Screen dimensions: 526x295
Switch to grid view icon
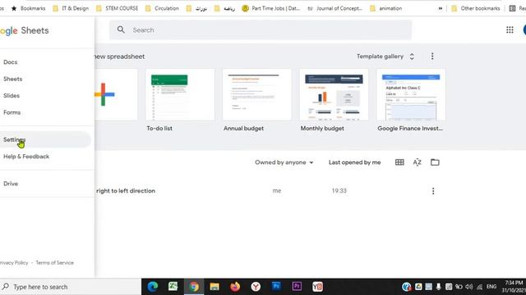399,162
